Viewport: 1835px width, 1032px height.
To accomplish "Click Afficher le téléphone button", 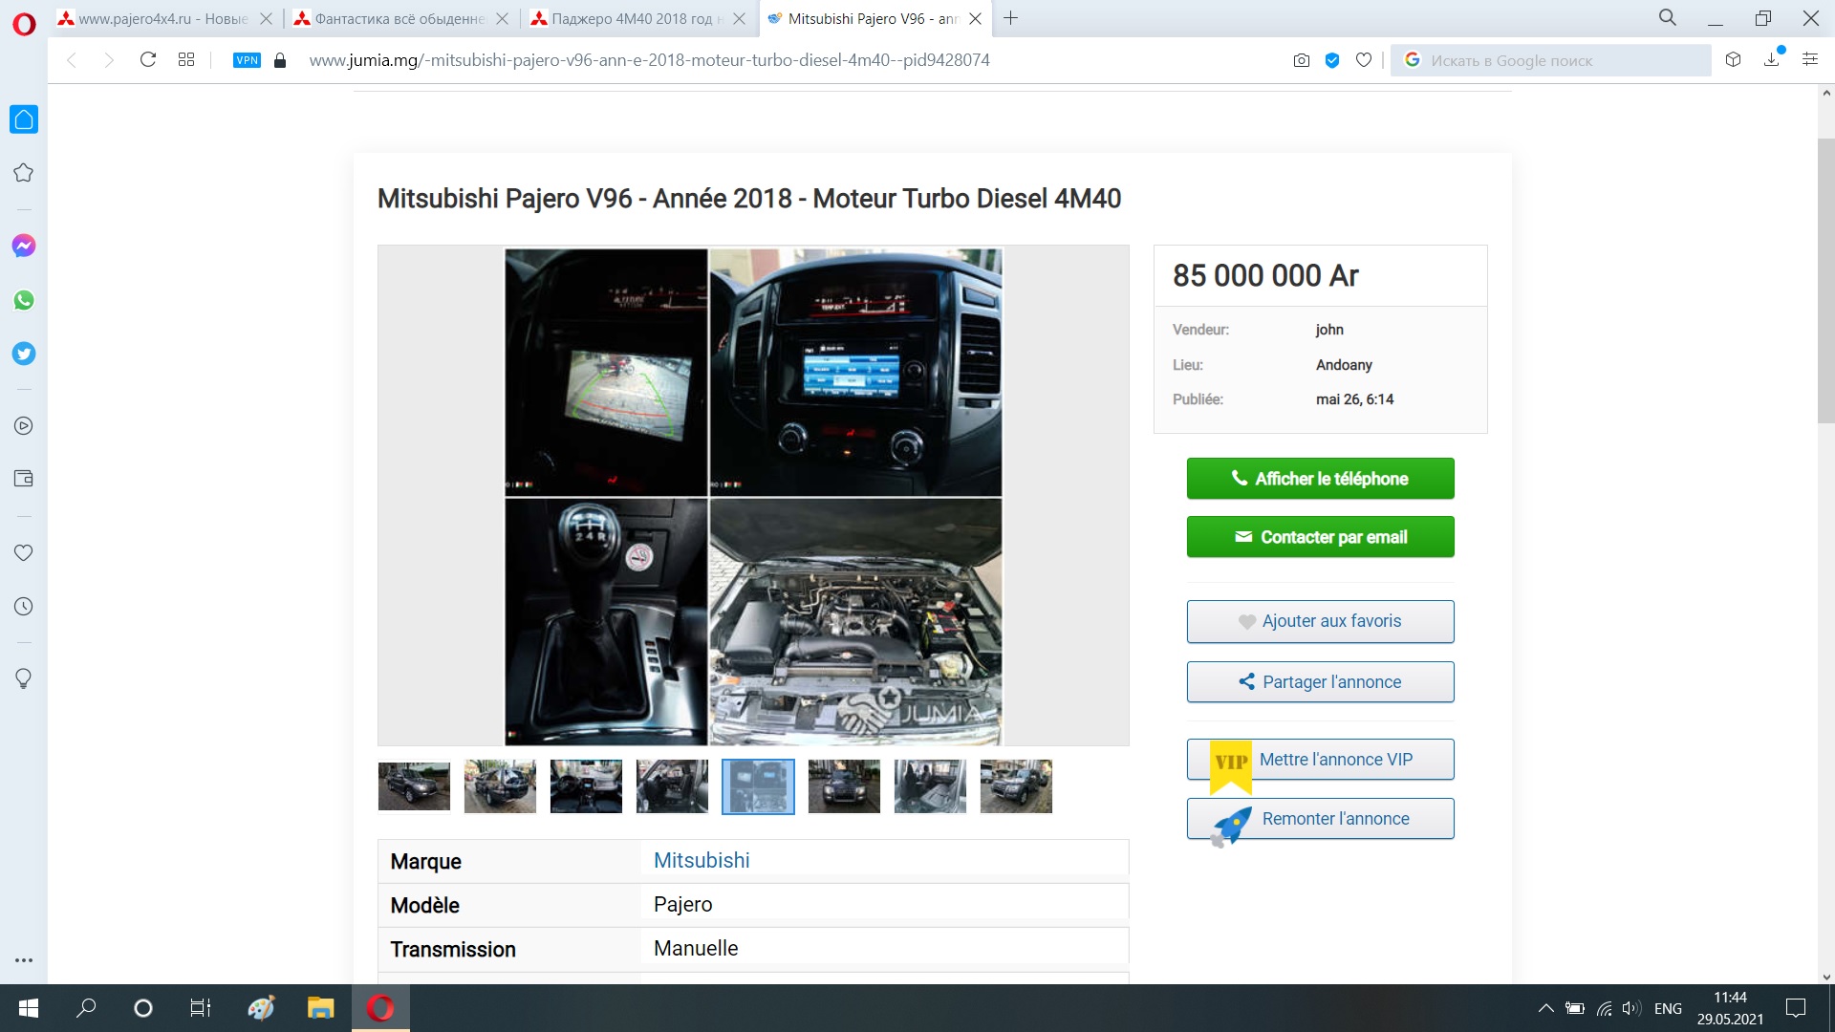I will pos(1320,479).
